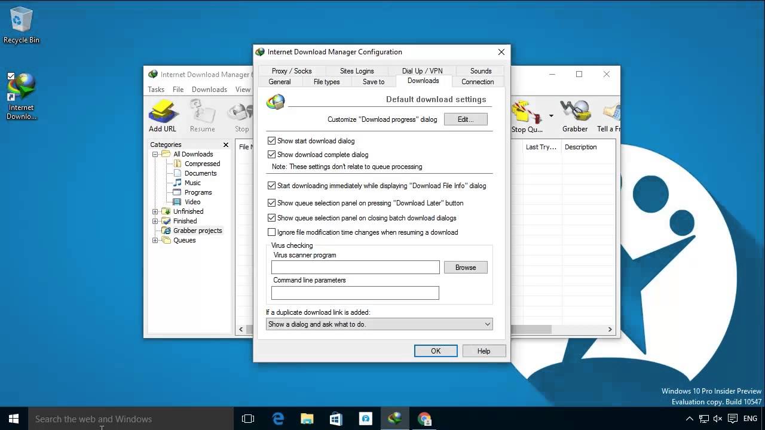Select the Music category
Viewport: 765px width, 430px height.
click(192, 183)
